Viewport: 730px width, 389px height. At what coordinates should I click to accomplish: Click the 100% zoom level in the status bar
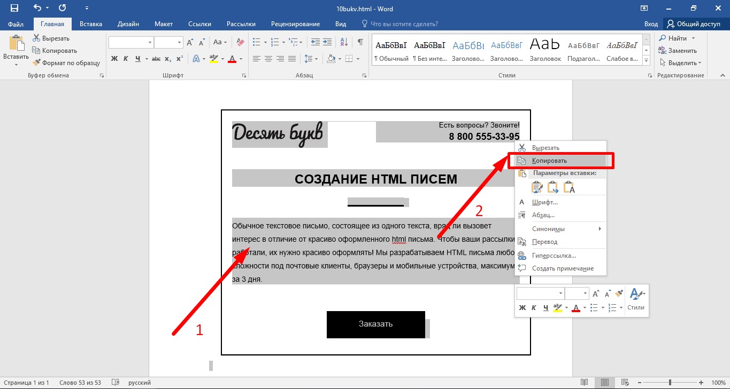point(718,383)
